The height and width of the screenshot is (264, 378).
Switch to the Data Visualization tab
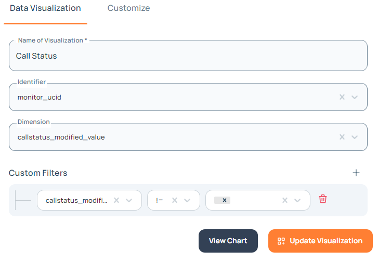click(45, 8)
